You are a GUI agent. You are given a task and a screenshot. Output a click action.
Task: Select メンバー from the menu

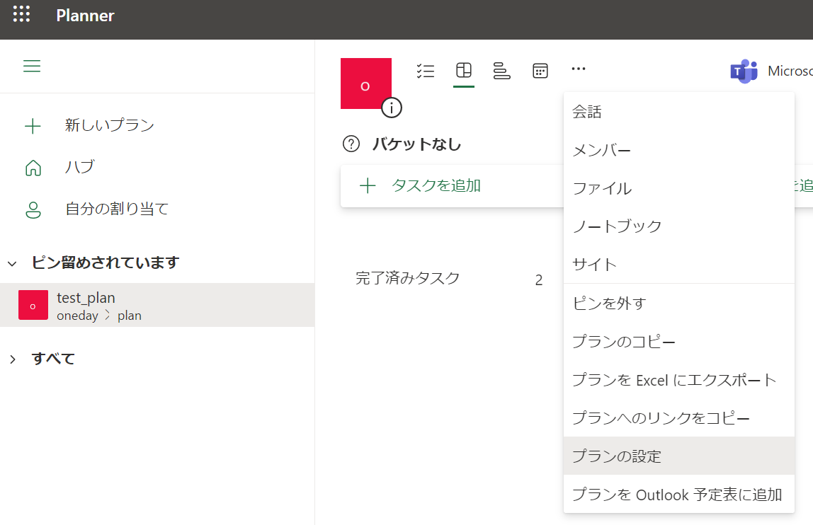(678, 150)
